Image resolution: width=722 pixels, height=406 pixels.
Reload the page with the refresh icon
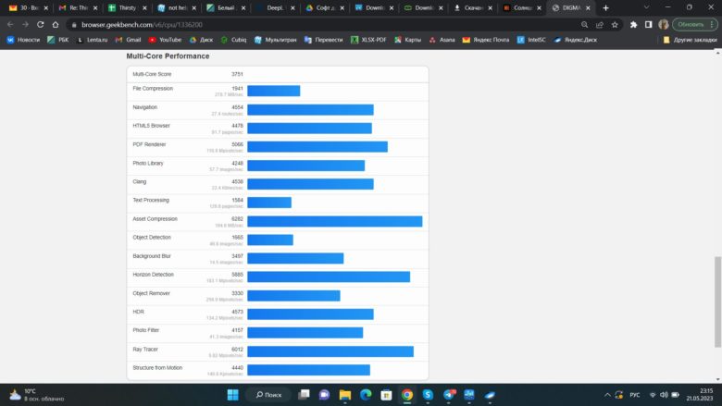[x=41, y=24]
